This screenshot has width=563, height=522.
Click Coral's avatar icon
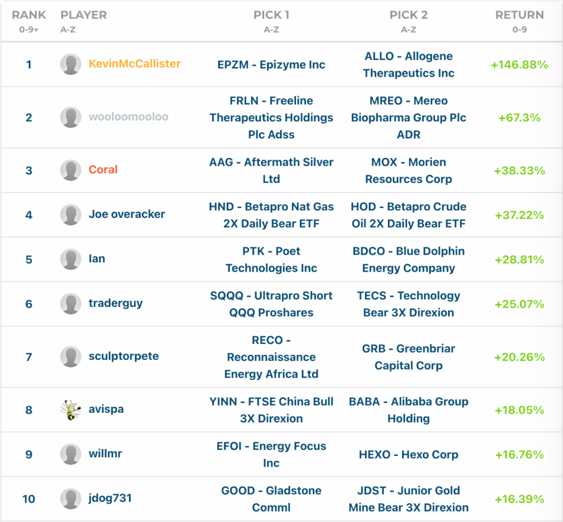click(x=71, y=170)
